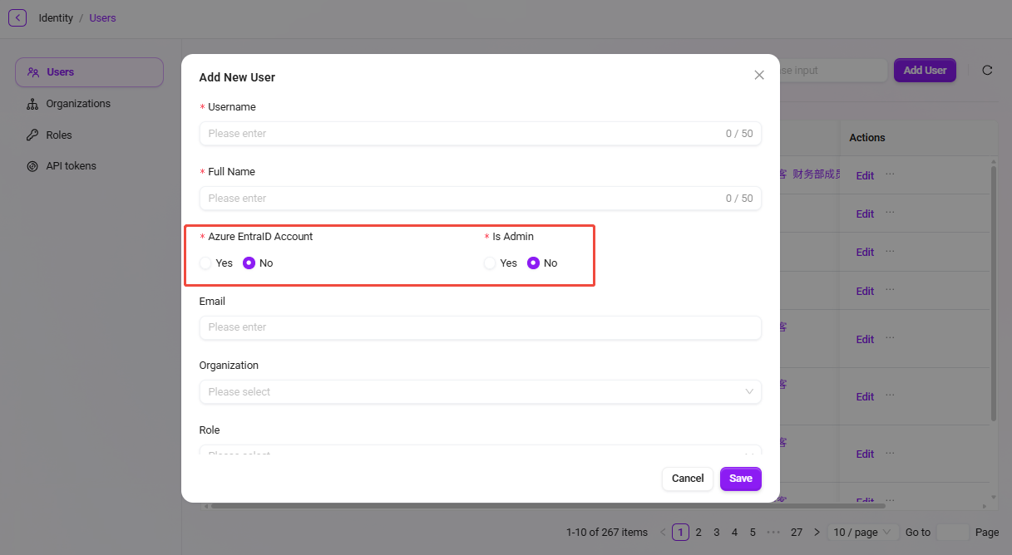Screen dimensions: 1012x555
Task: Click the Cancel button
Action: pyautogui.click(x=688, y=479)
